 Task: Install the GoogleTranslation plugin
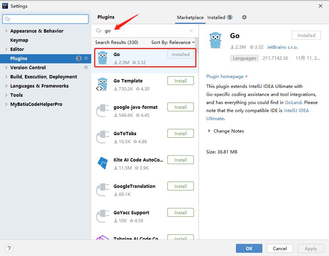pyautogui.click(x=181, y=186)
